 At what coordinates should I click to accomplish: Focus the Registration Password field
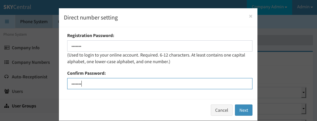(x=160, y=46)
